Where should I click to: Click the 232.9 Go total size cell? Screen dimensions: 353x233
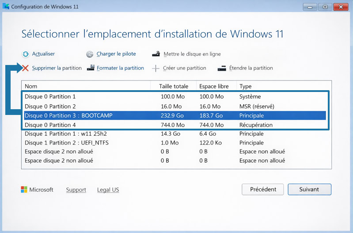[172, 115]
